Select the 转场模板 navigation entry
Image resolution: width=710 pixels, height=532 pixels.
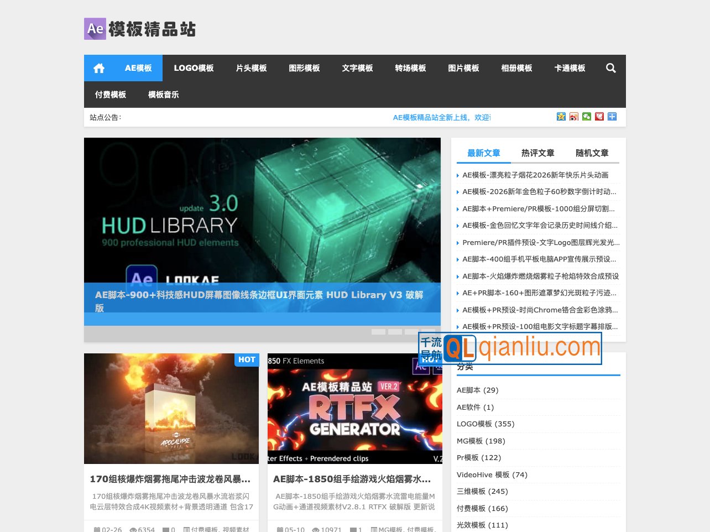(x=410, y=68)
